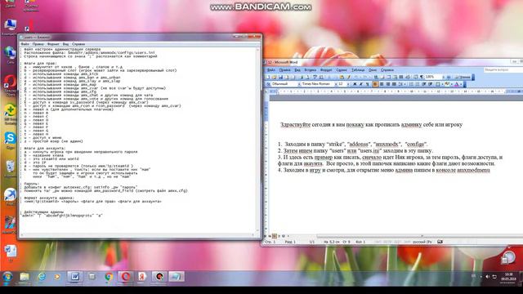Click the horizontal ruler in Word
Viewport: 523px width, 294px height.
(396, 91)
